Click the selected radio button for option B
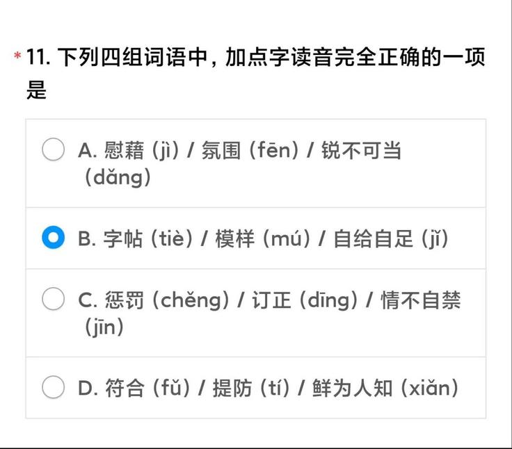The image size is (512, 449). pyautogui.click(x=53, y=238)
